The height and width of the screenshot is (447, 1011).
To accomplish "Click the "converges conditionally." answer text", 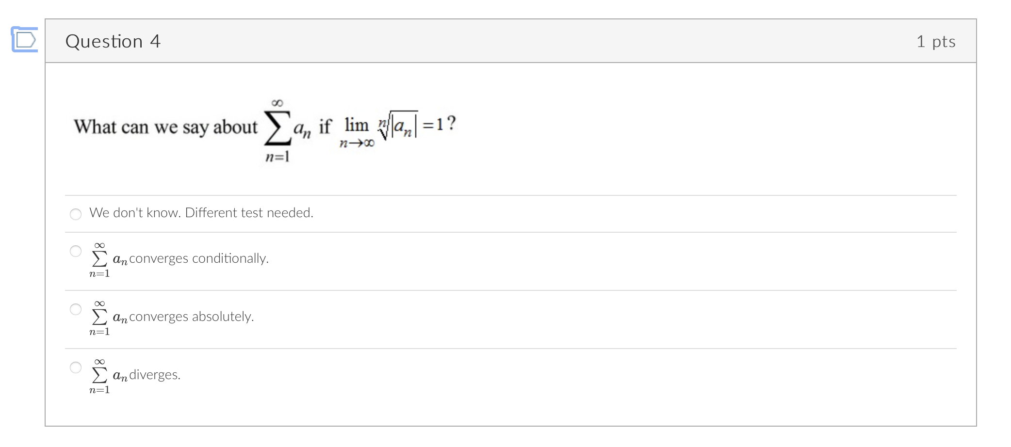I will 199,258.
